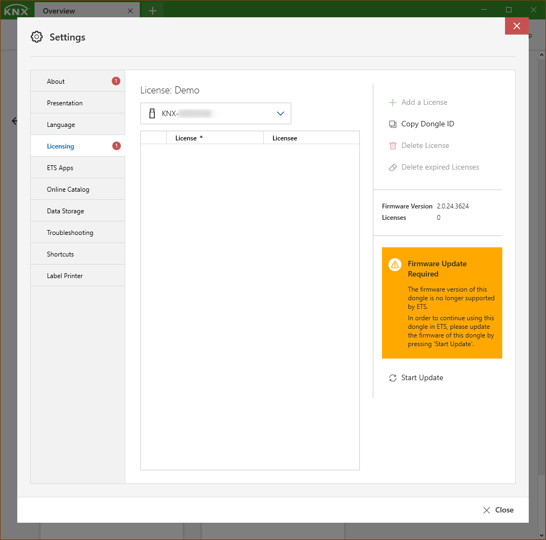Click the Close button at bottom
Viewport: 546px width, 540px height.
point(499,510)
